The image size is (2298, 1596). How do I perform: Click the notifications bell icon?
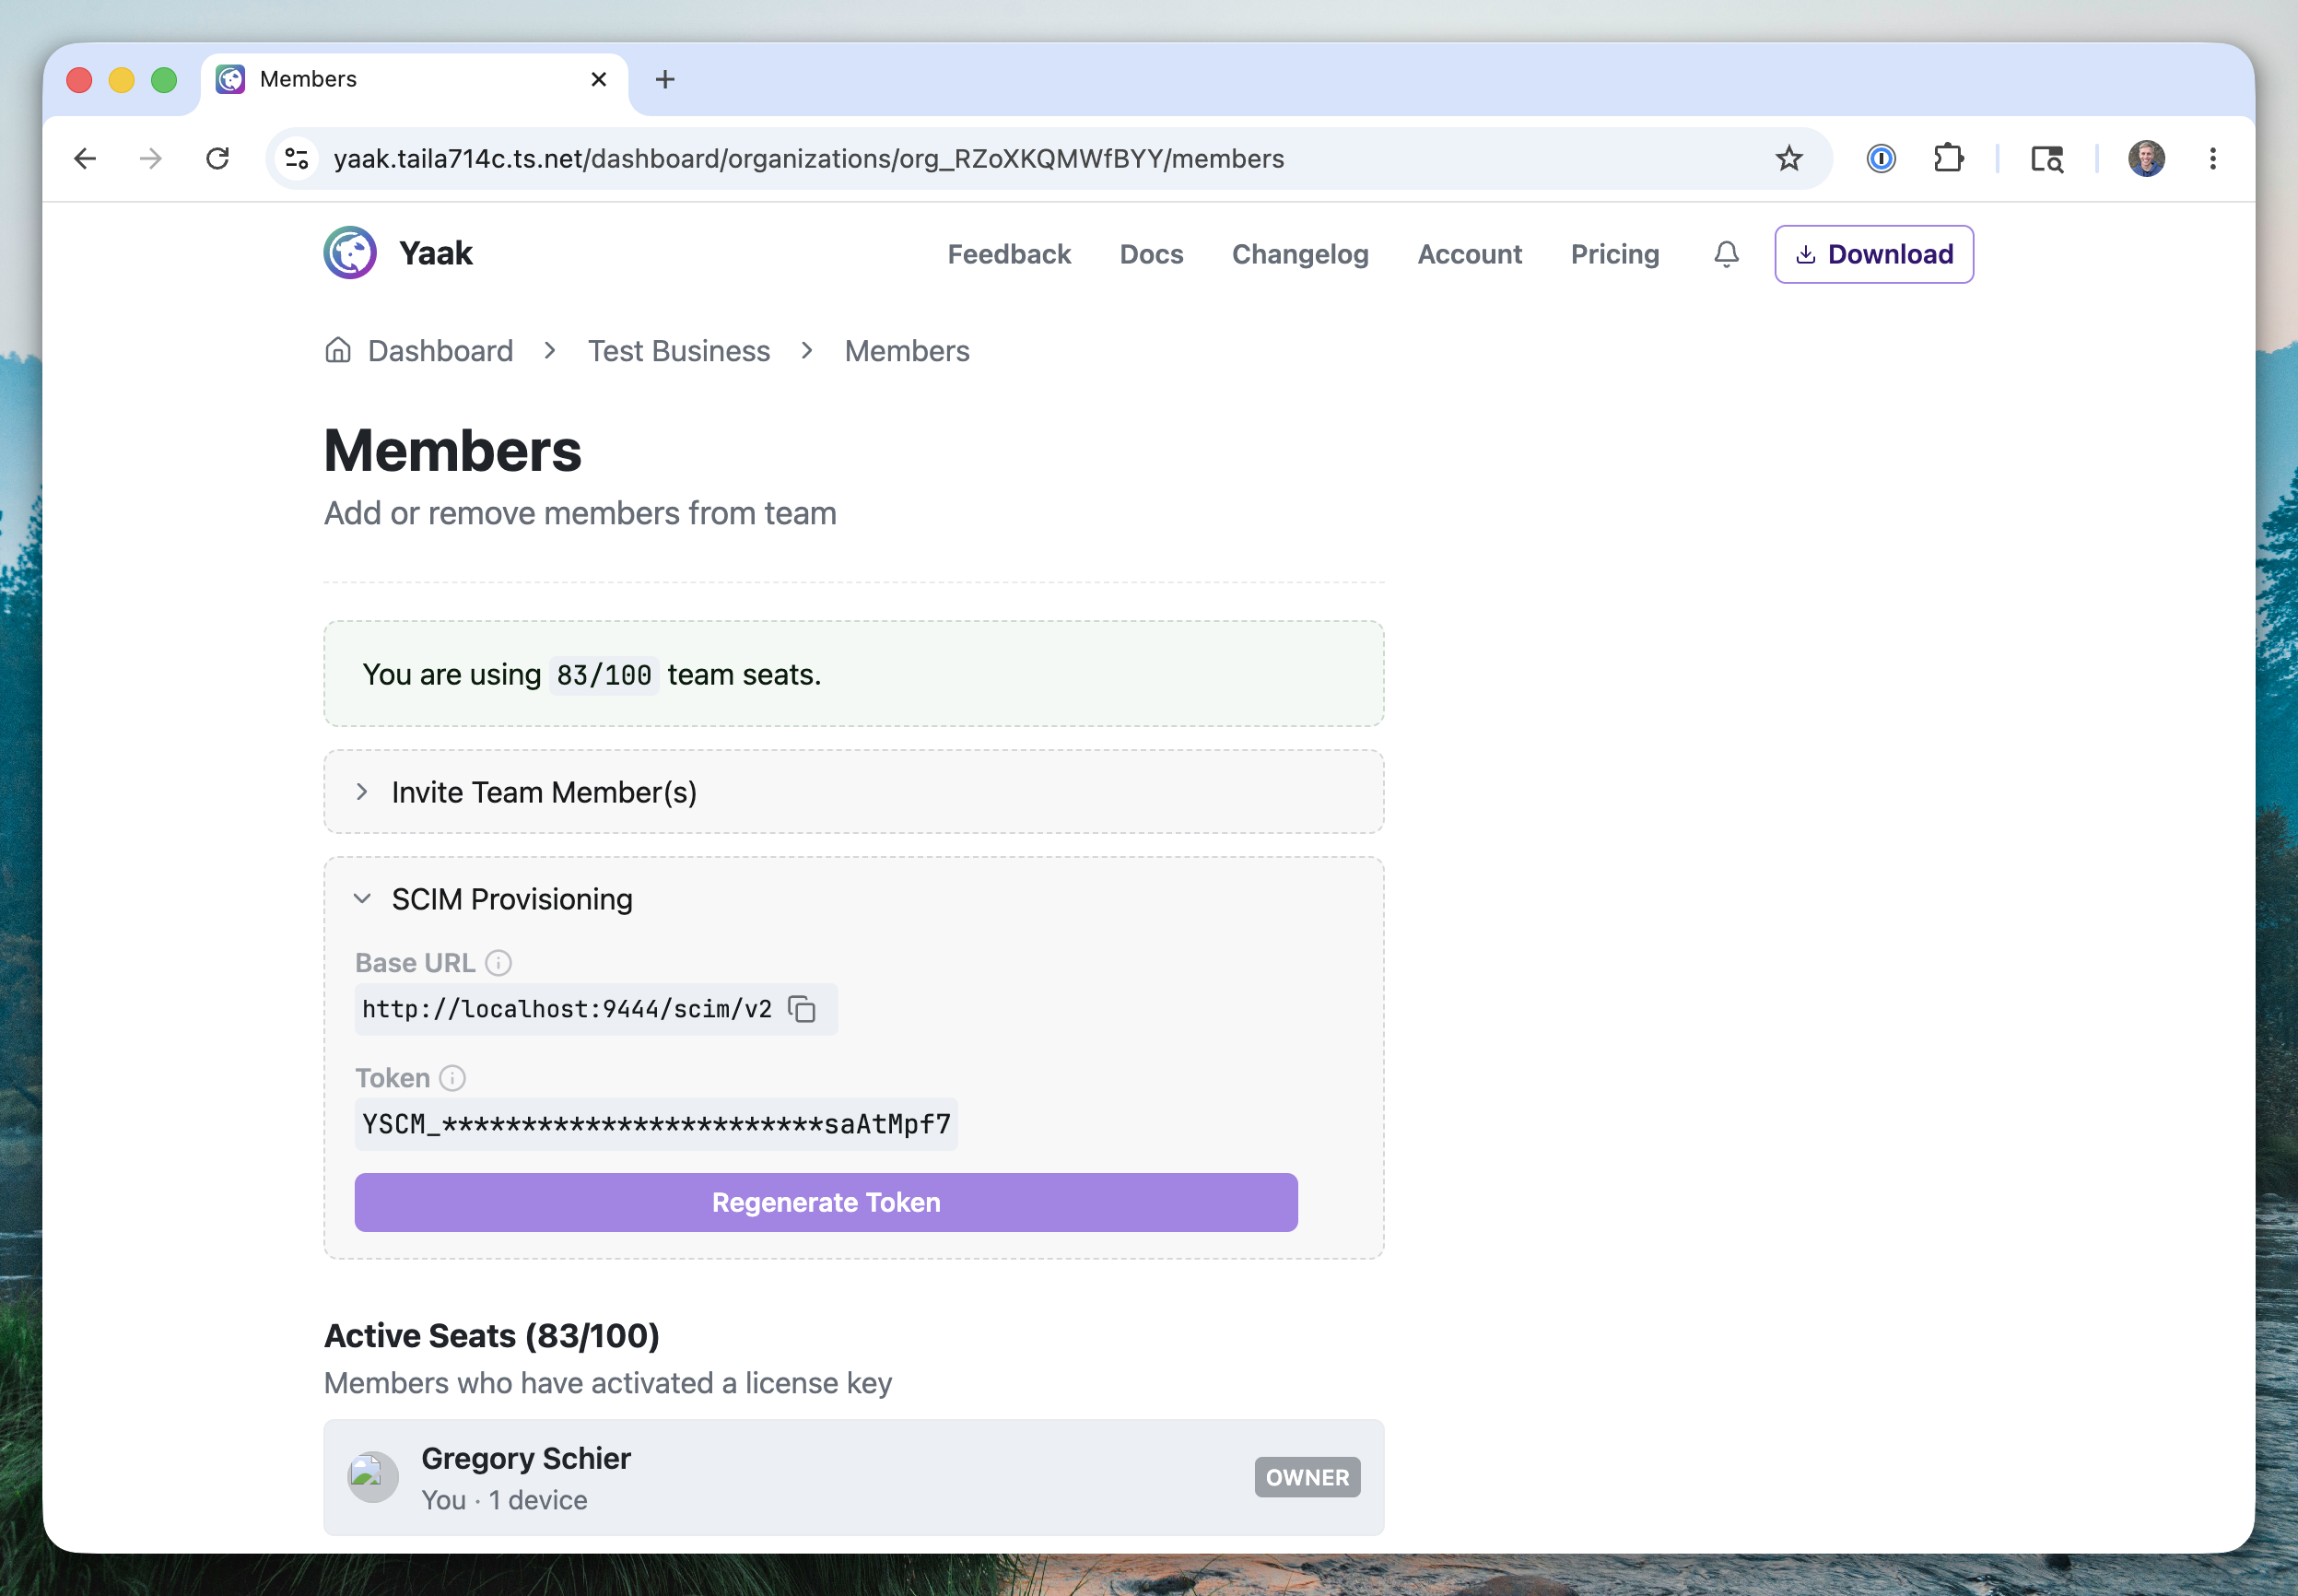(x=1726, y=254)
